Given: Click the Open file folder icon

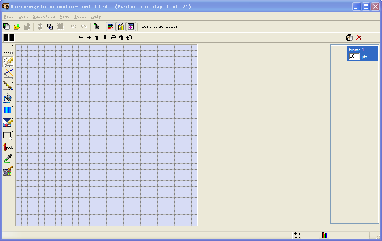Looking at the screenshot, I should (x=17, y=27).
